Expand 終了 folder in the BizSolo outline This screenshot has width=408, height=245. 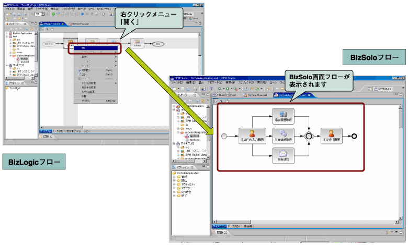[174, 195]
